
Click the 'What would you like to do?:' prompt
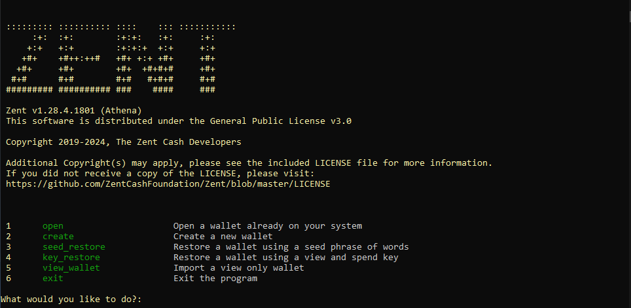(71, 299)
